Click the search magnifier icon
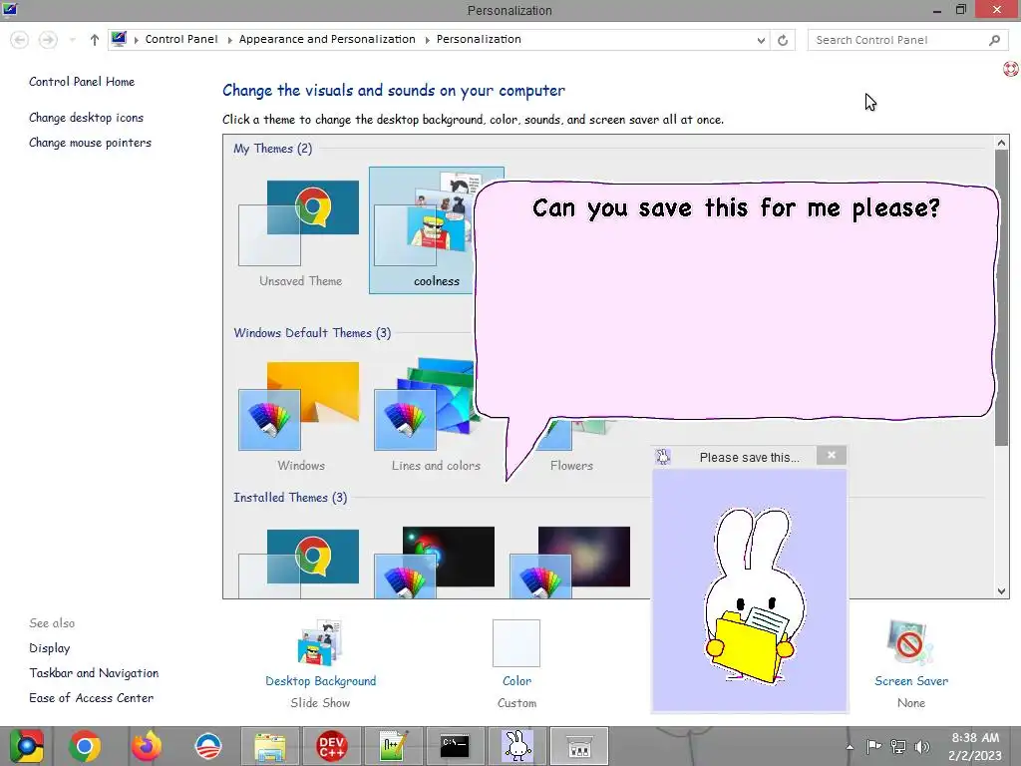Image resolution: width=1021 pixels, height=766 pixels. 994,40
